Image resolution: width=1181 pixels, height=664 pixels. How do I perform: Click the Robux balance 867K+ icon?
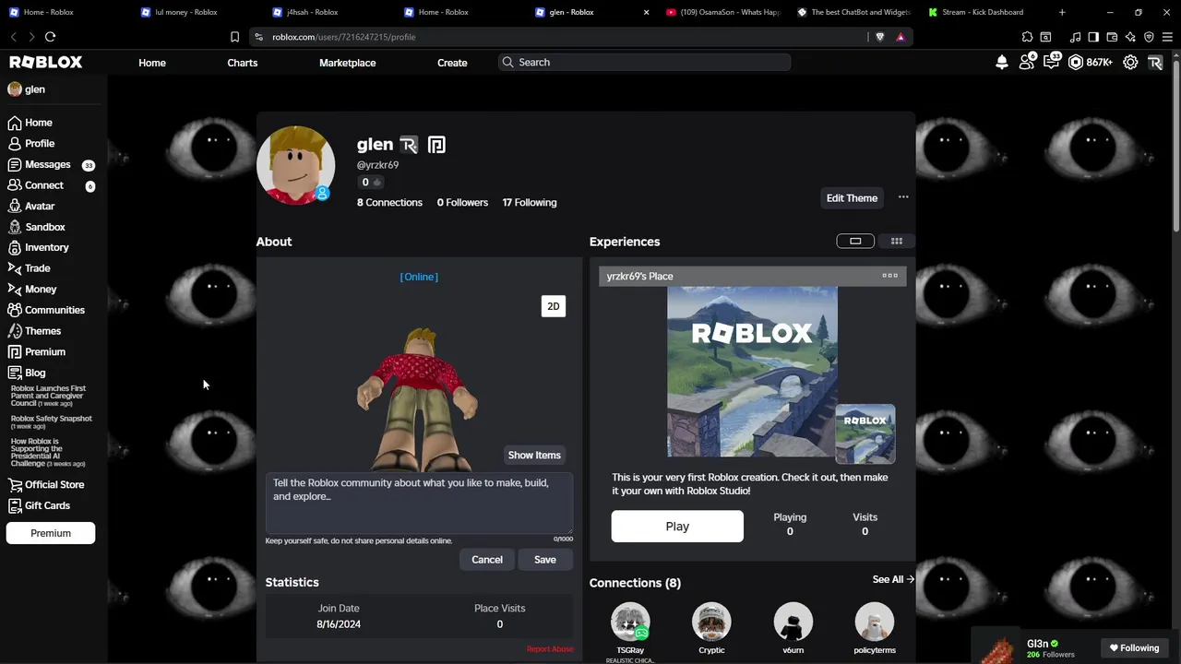(1090, 63)
